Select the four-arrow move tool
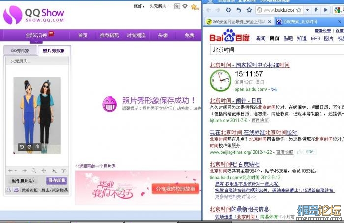 coord(44,171)
